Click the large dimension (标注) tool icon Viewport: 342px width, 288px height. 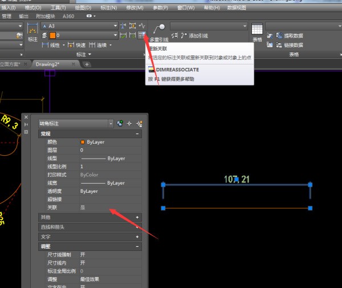32,29
